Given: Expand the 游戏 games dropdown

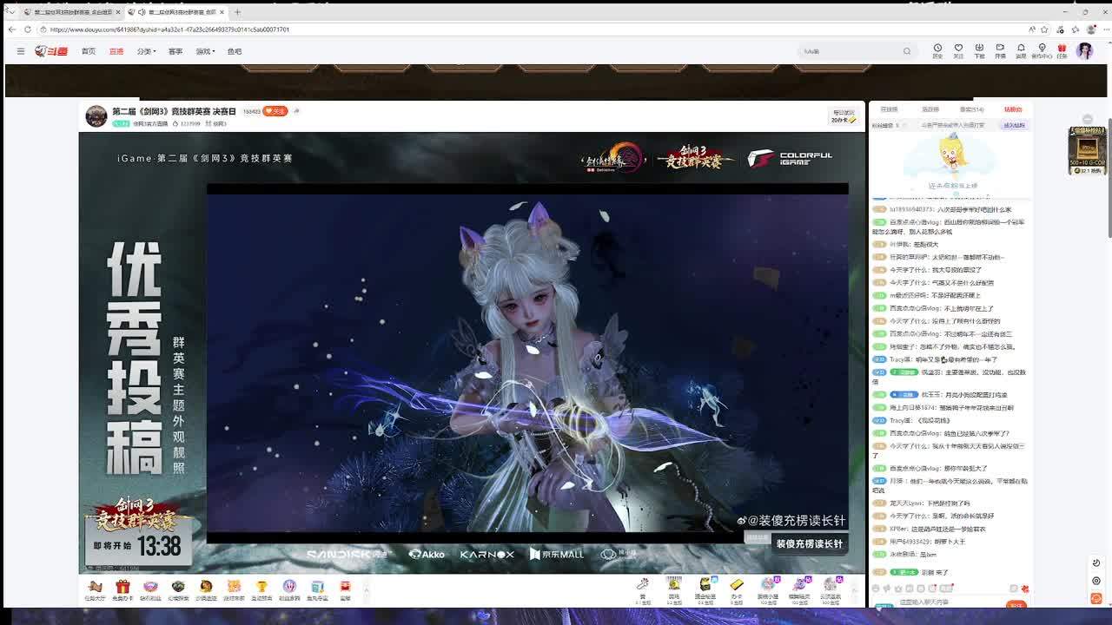Looking at the screenshot, I should (x=205, y=51).
